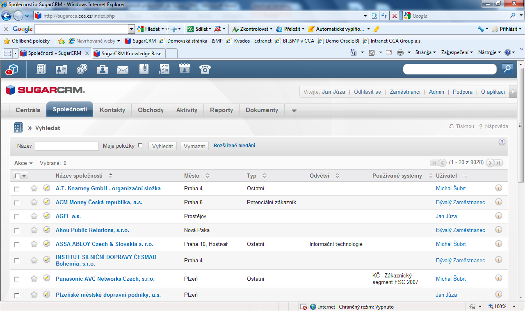This screenshot has height=311, width=525.
Task: Open the Tasks checklist icon in toolbar
Action: coord(164,69)
